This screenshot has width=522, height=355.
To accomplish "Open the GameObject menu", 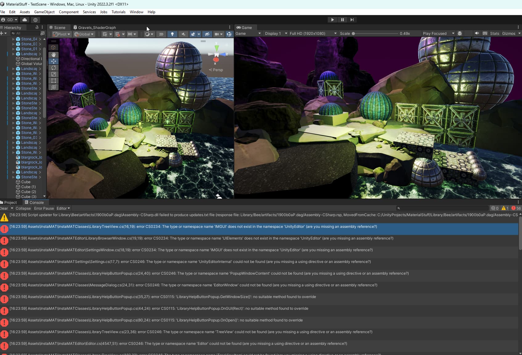I will pos(44,12).
